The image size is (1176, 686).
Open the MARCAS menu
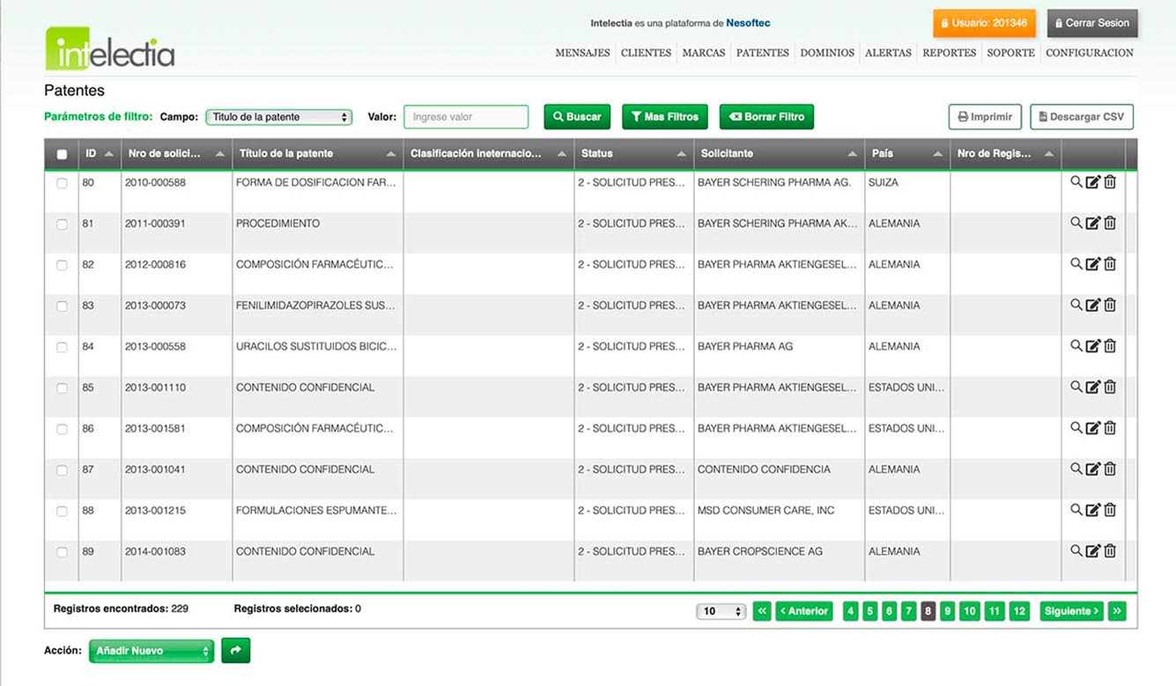click(703, 53)
